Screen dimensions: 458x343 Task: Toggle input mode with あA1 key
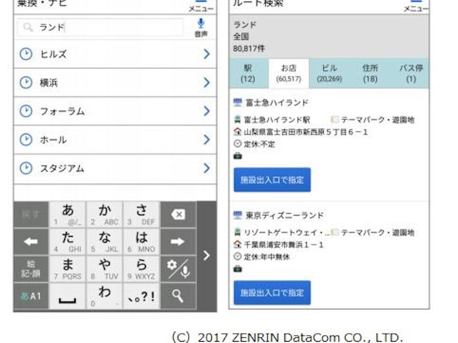[x=31, y=296]
